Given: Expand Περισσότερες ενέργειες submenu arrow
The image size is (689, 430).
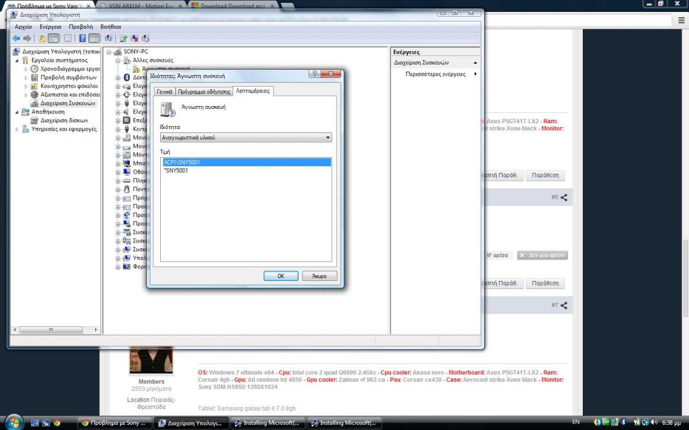Looking at the screenshot, I should [475, 74].
